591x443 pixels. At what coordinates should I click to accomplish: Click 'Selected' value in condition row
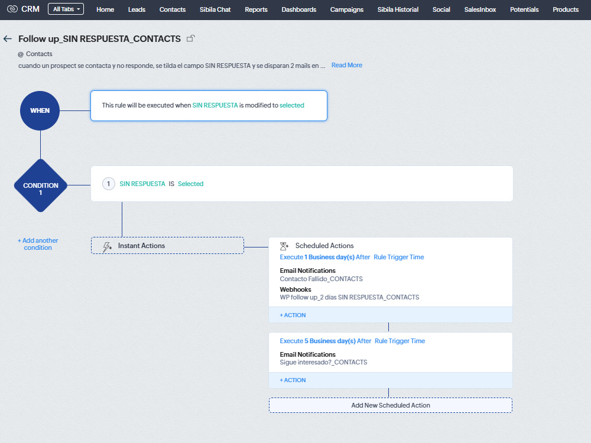190,184
